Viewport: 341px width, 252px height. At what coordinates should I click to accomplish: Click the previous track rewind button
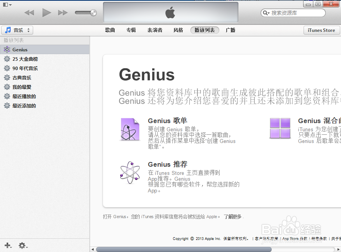click(x=29, y=13)
